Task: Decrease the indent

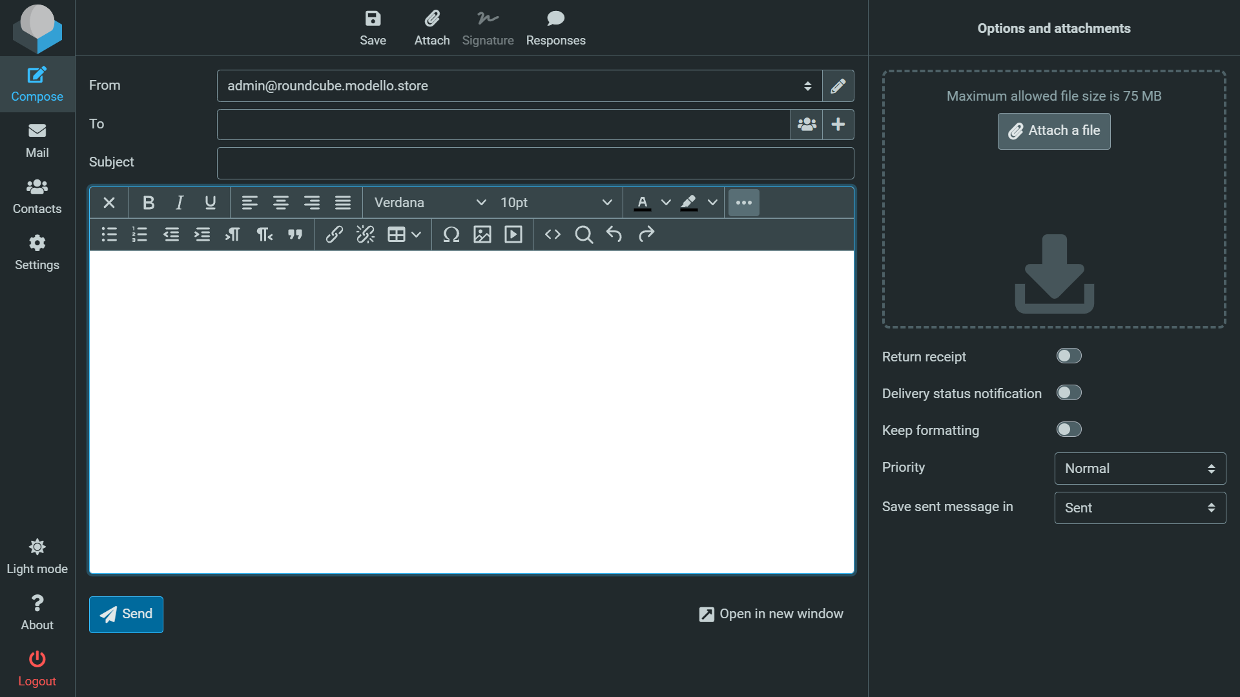Action: pos(171,234)
